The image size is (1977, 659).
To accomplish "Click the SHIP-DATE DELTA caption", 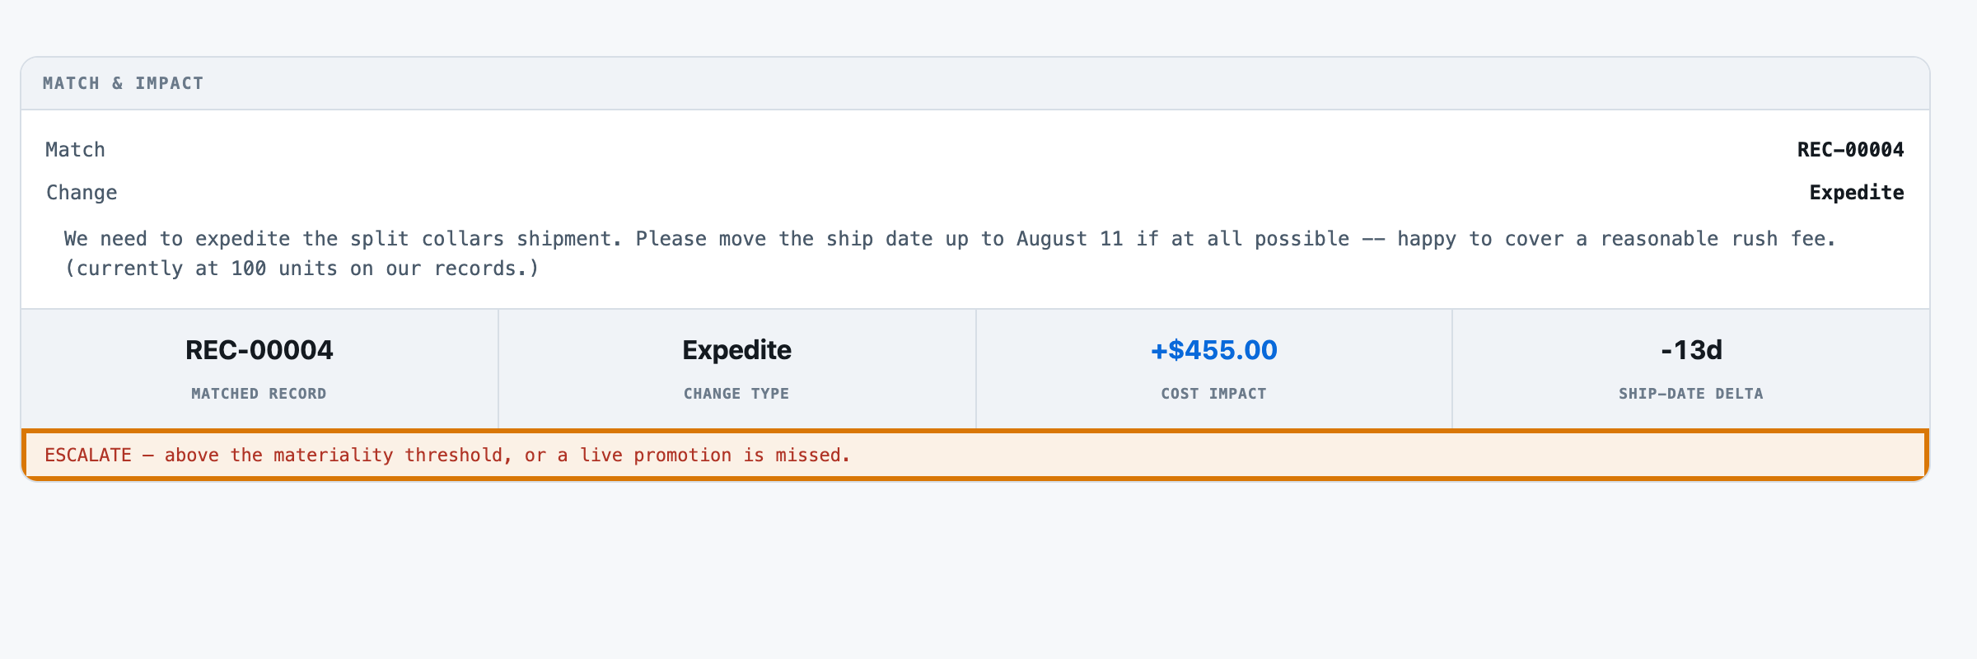I will click(1691, 394).
